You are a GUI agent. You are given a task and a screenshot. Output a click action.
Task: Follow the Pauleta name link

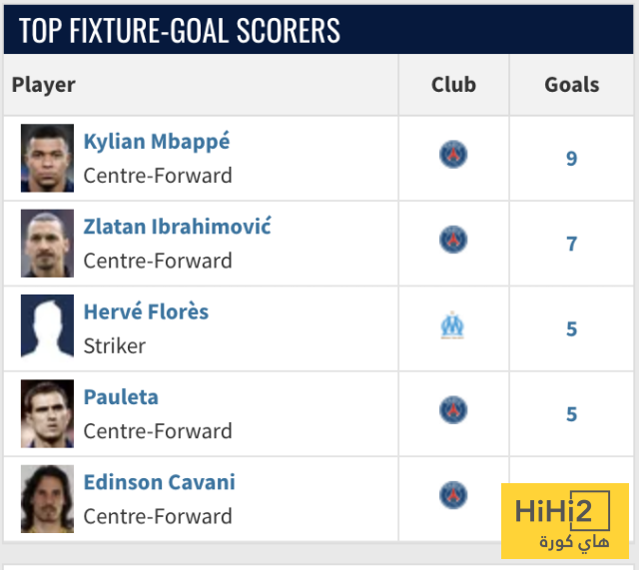pyautogui.click(x=121, y=397)
